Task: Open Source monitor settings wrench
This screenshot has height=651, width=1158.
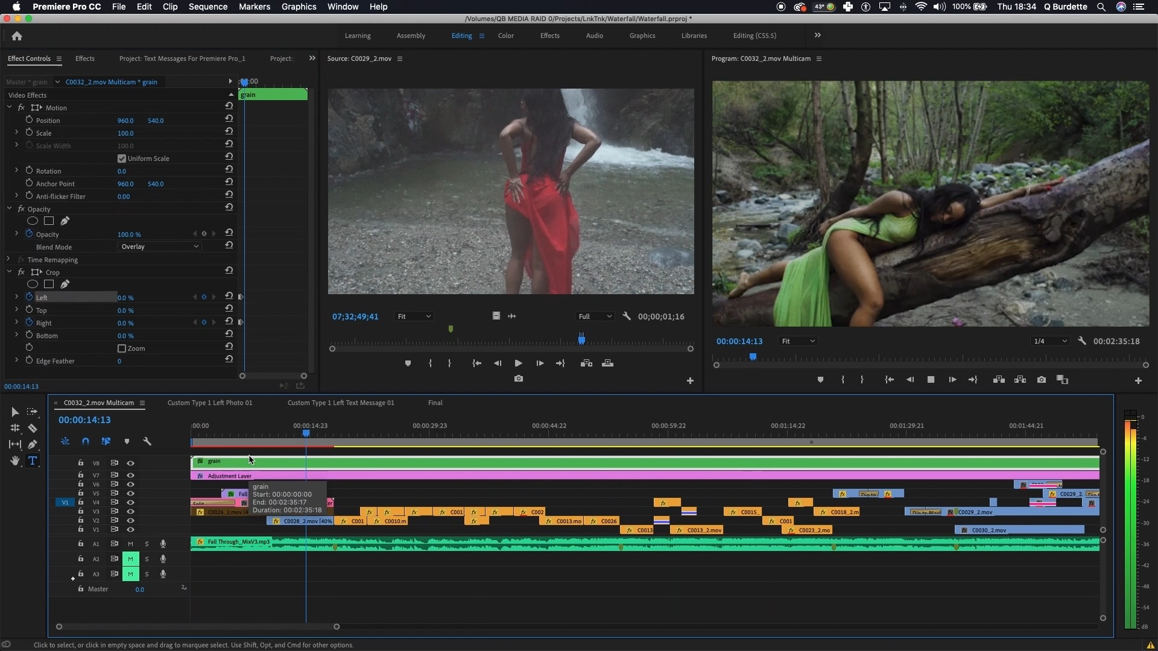Action: point(627,316)
